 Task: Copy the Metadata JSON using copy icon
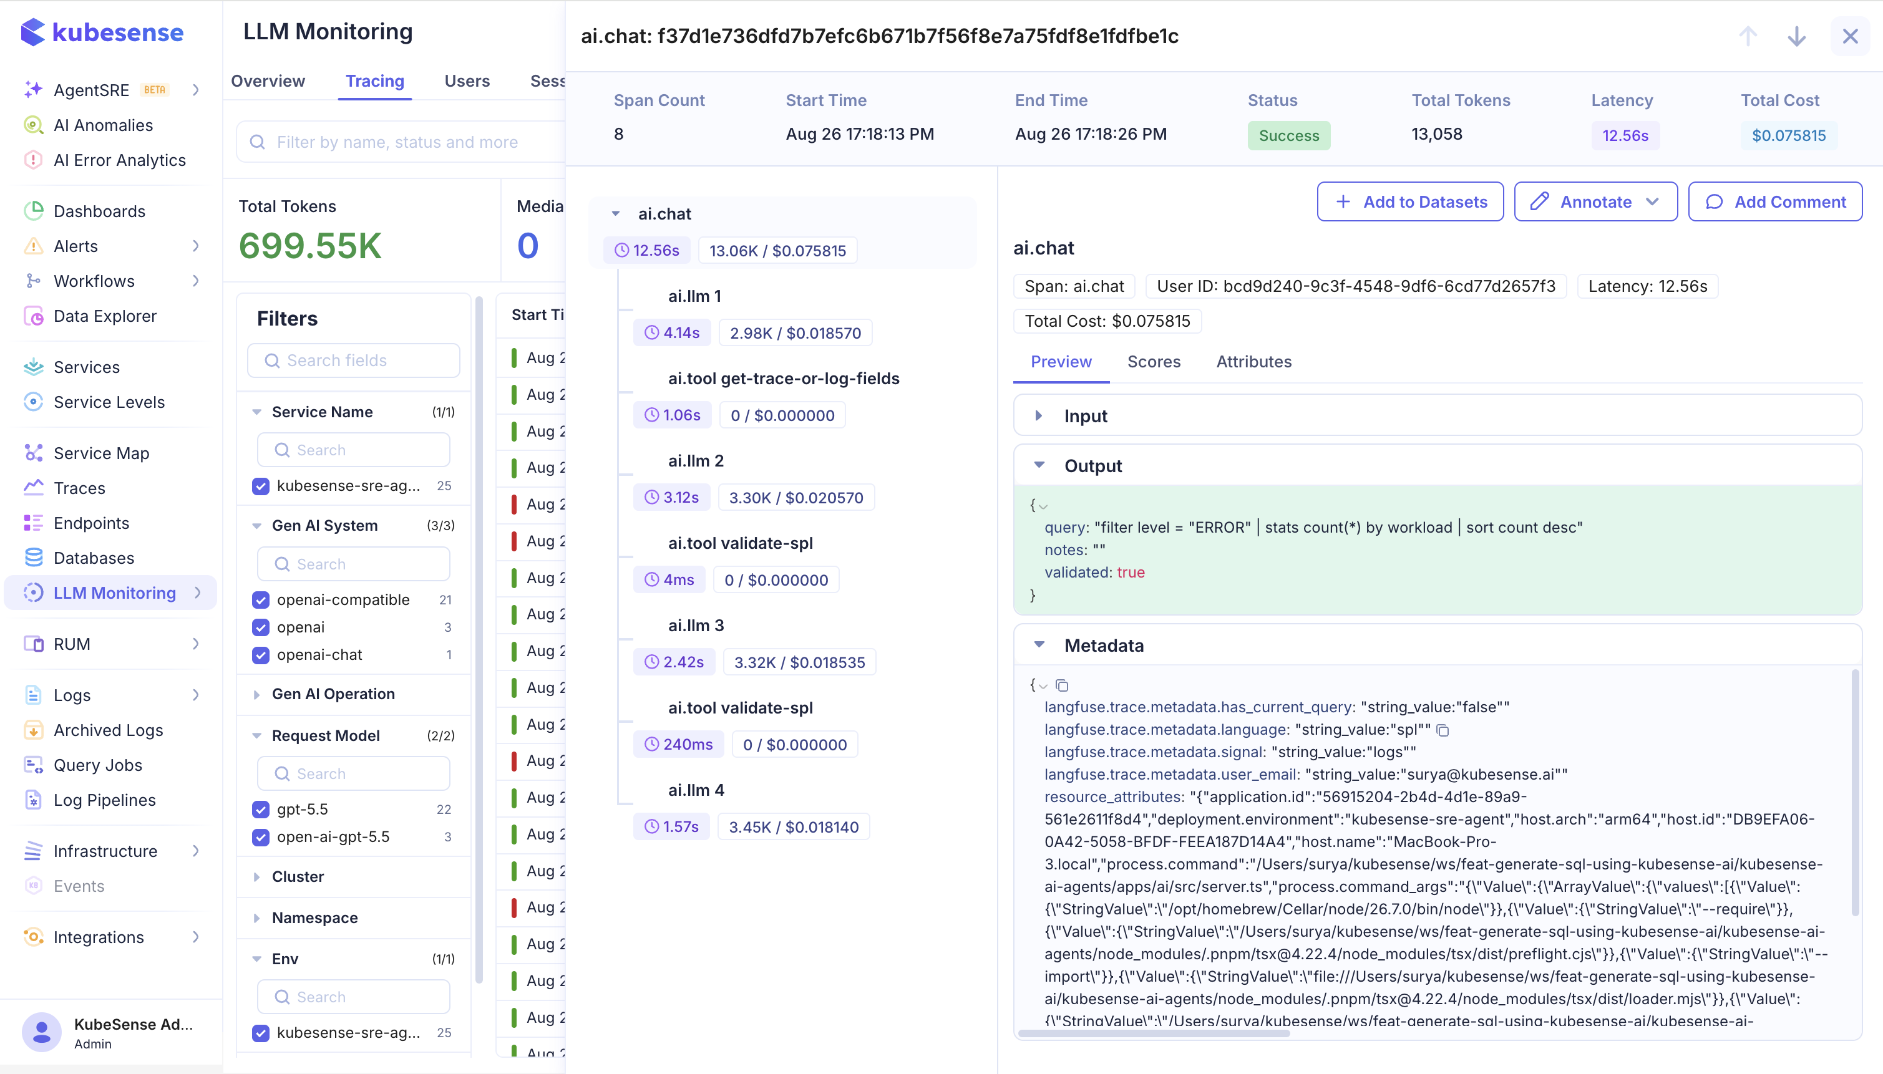point(1062,685)
